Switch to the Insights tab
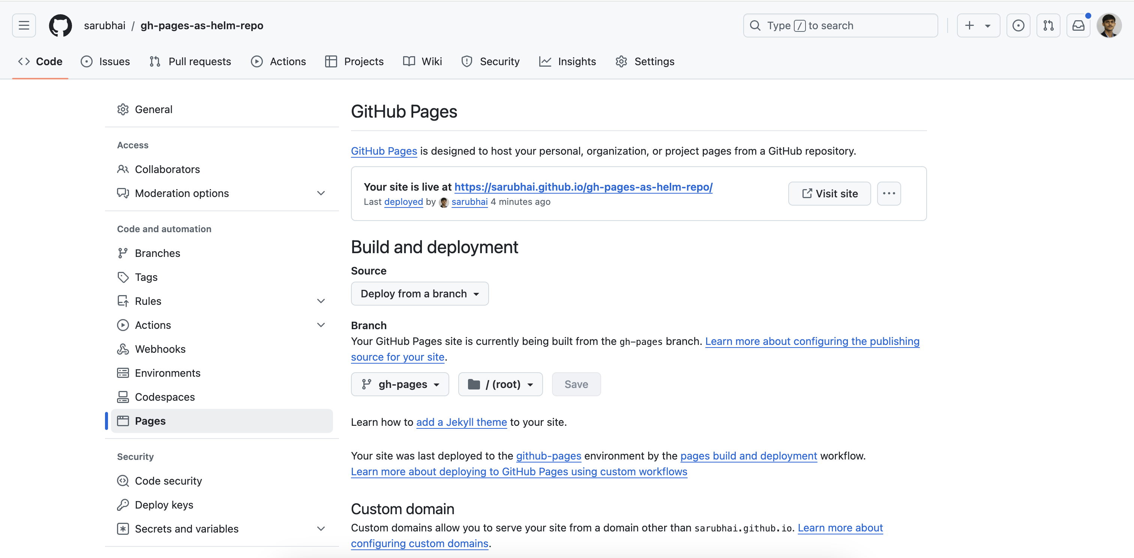The image size is (1134, 558). pyautogui.click(x=567, y=61)
